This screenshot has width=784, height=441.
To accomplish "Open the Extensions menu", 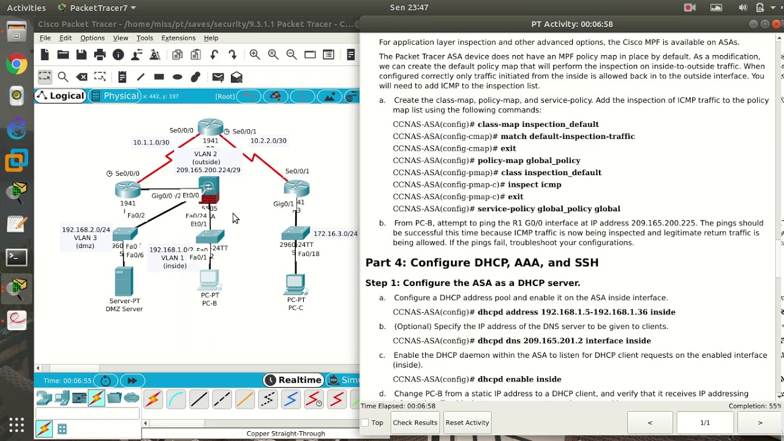I will click(x=178, y=38).
